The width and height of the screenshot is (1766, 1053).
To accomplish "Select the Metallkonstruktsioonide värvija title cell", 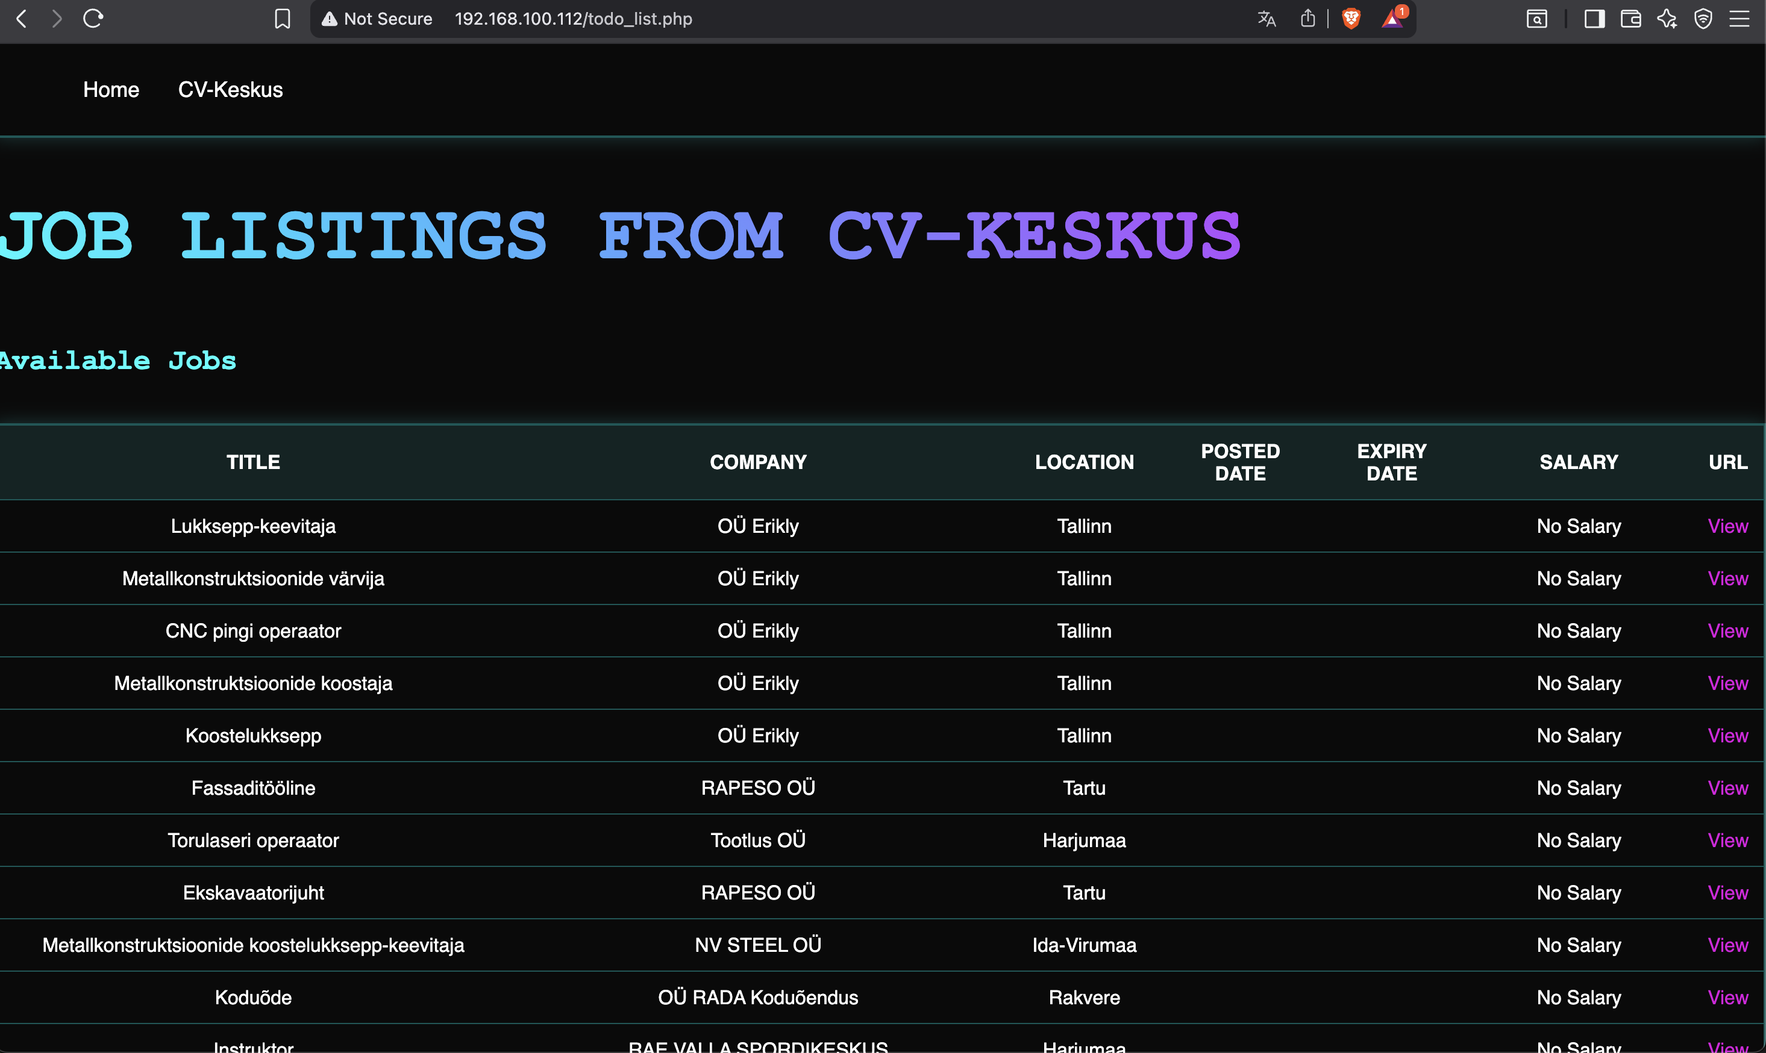I will pyautogui.click(x=254, y=579).
